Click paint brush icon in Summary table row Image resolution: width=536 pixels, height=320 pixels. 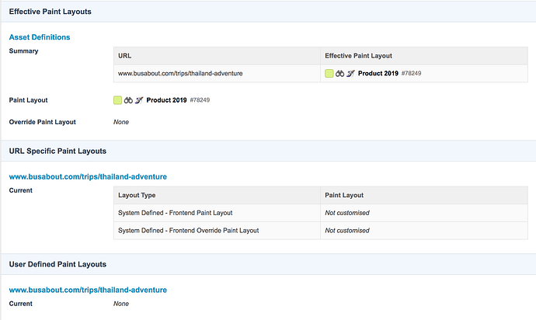pyautogui.click(x=350, y=74)
